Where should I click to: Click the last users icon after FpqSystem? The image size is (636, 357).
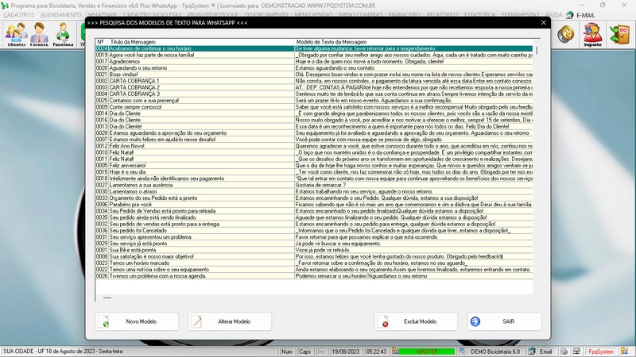point(625,351)
